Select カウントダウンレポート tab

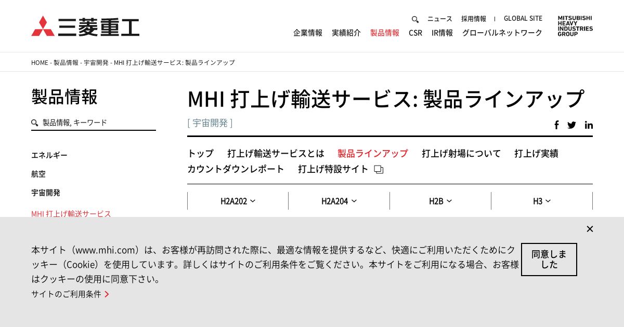[x=236, y=169]
